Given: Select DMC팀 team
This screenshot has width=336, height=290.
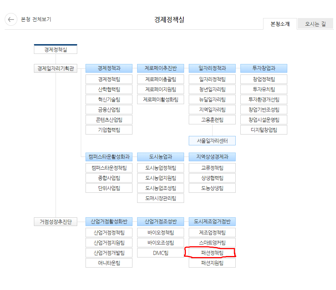Looking at the screenshot, I should tap(161, 253).
